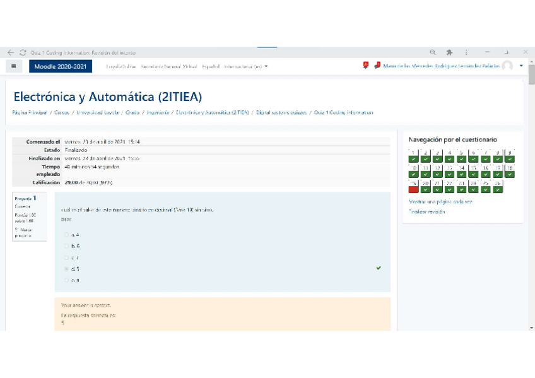Click the browser zoom magnifier icon
The height and width of the screenshot is (378, 535).
[x=433, y=53]
